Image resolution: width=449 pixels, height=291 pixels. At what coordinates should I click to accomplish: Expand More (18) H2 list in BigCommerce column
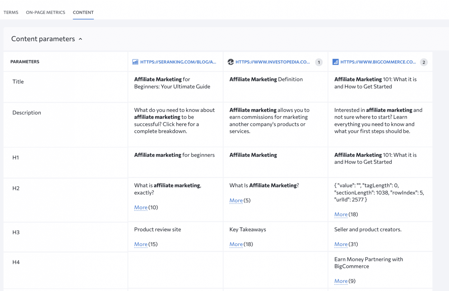pos(341,214)
